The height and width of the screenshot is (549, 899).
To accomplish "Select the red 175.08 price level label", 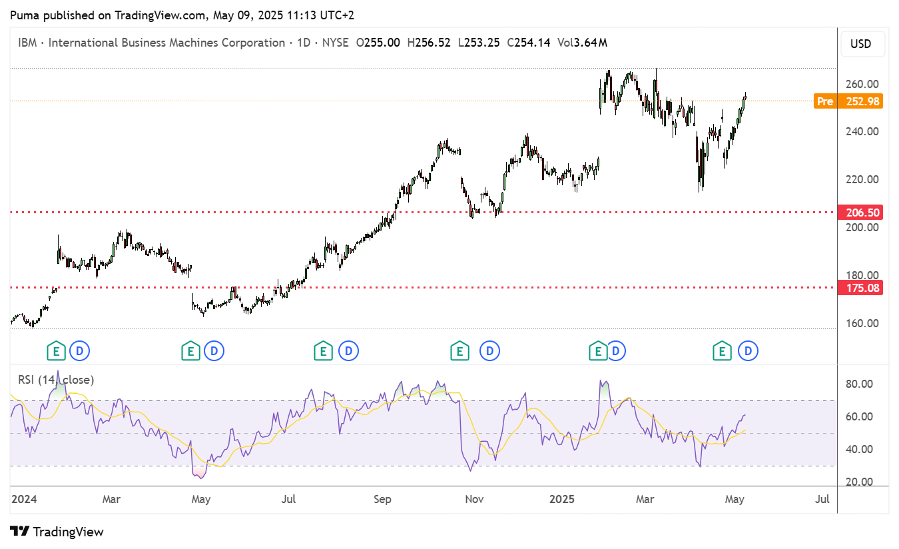I will click(862, 288).
